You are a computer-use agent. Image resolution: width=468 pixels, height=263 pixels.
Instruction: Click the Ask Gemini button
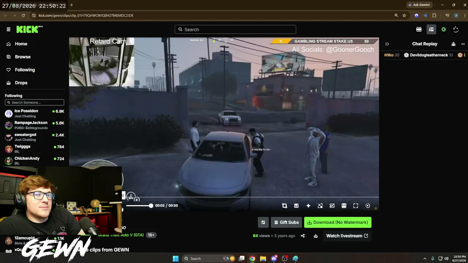pos(419,5)
